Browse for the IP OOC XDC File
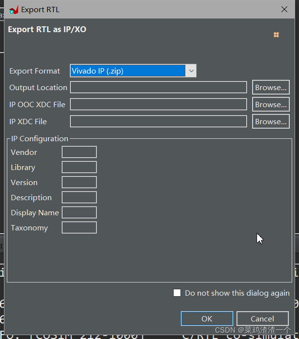 click(271, 104)
